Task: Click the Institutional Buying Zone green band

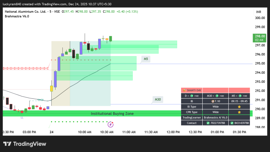Action: click(x=112, y=113)
